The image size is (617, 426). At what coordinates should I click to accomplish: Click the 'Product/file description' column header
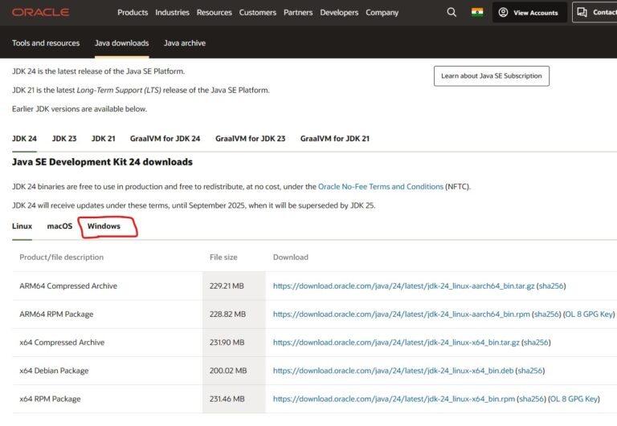point(61,257)
